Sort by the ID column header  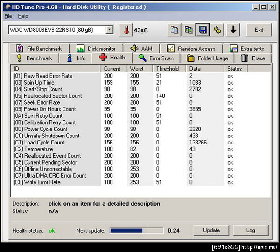[56, 69]
